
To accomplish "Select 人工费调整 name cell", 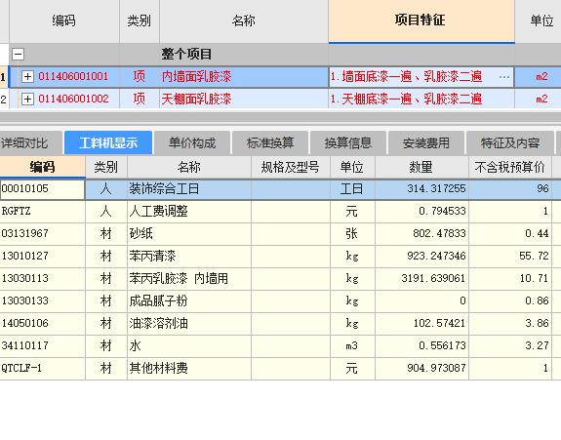I will pos(189,211).
